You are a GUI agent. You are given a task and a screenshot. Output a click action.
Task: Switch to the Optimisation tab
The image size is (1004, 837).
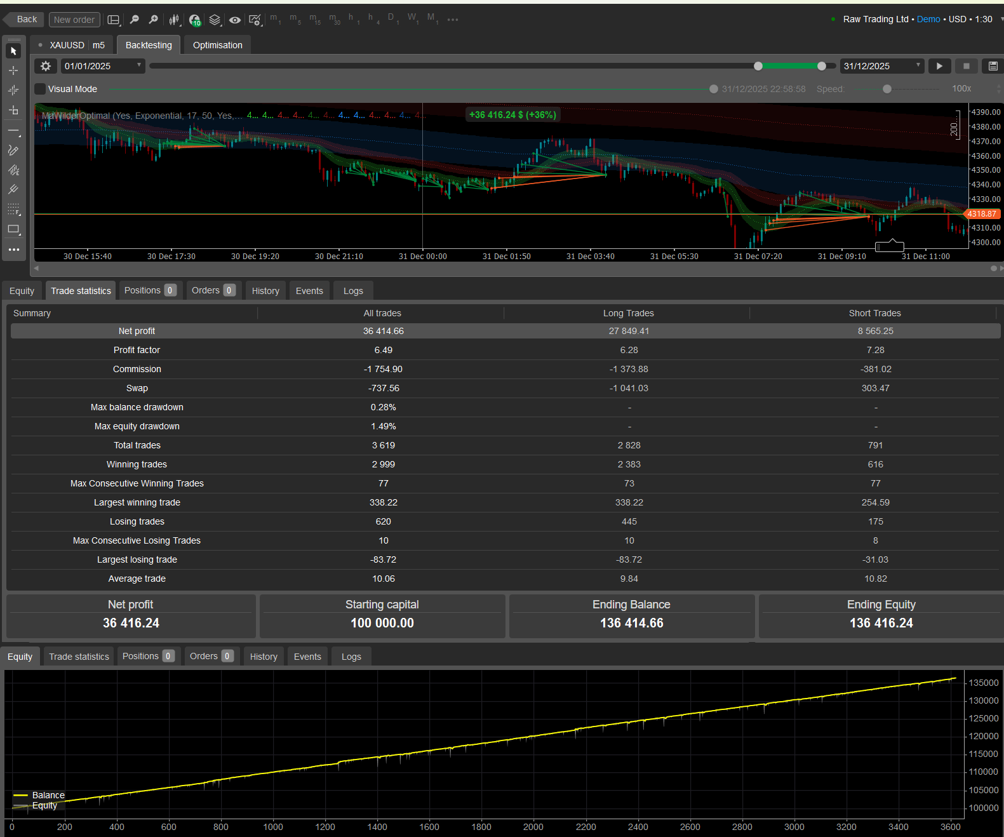pos(217,45)
